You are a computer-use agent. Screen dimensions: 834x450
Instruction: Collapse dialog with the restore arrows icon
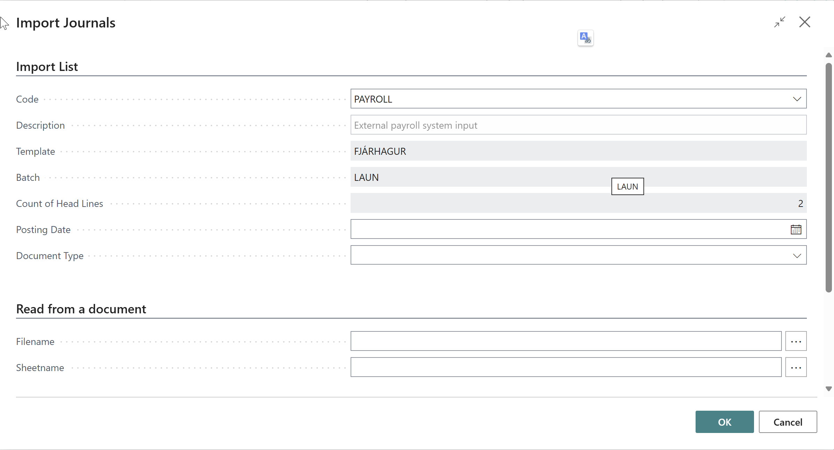point(779,22)
